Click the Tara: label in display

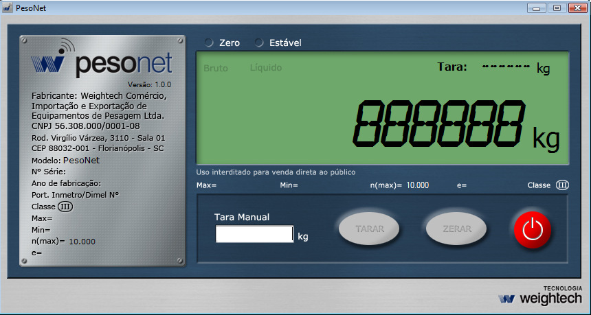click(452, 67)
